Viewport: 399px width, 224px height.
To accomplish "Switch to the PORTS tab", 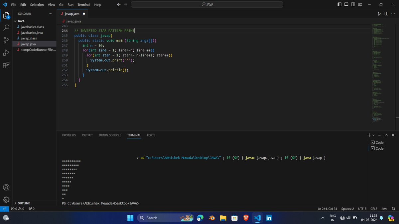I will point(151,135).
